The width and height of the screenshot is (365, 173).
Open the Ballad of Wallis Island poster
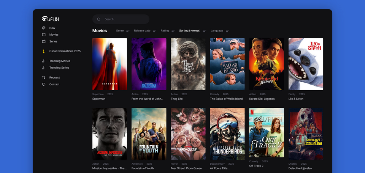[x=227, y=64]
